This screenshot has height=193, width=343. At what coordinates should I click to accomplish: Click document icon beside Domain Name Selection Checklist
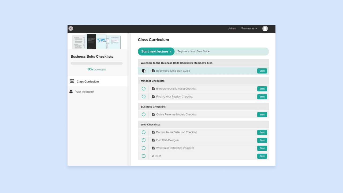point(153,132)
